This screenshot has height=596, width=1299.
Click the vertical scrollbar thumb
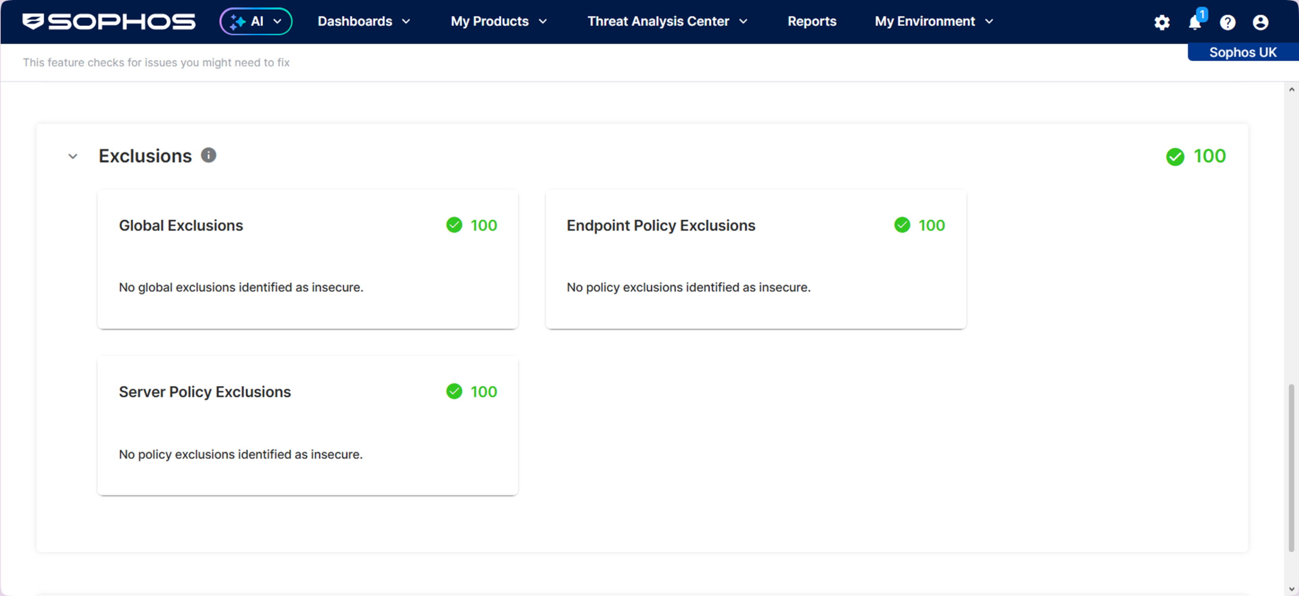pyautogui.click(x=1291, y=468)
